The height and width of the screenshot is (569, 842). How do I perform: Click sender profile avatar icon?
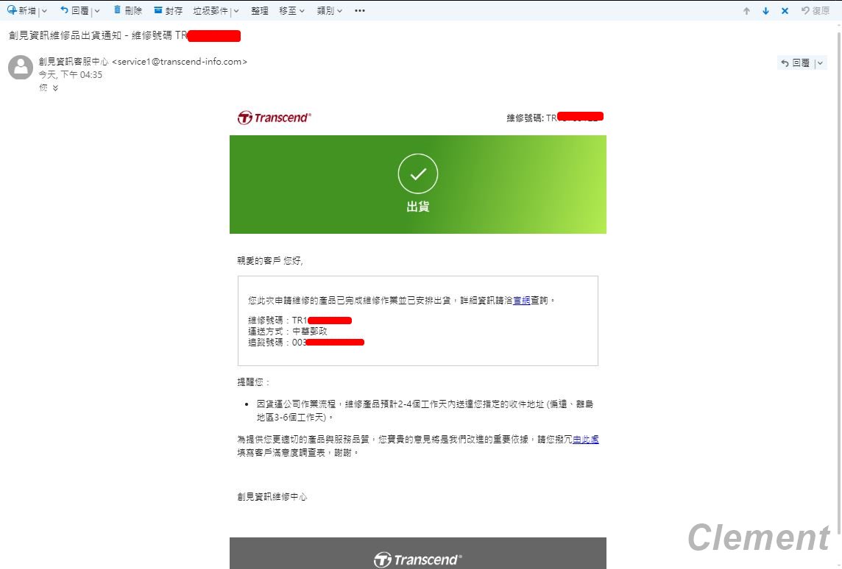tap(21, 67)
